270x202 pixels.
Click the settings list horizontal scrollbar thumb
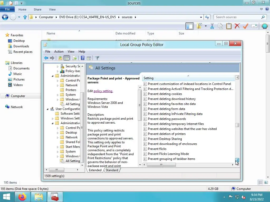161,165
